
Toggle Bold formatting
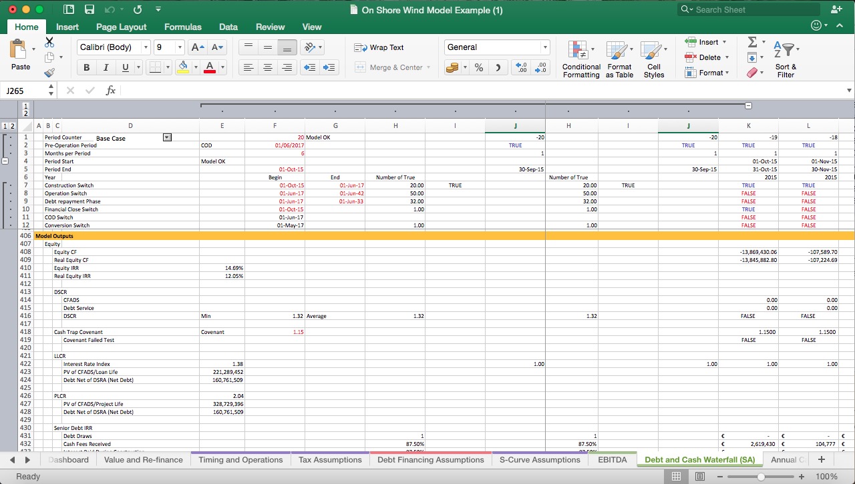(x=86, y=67)
